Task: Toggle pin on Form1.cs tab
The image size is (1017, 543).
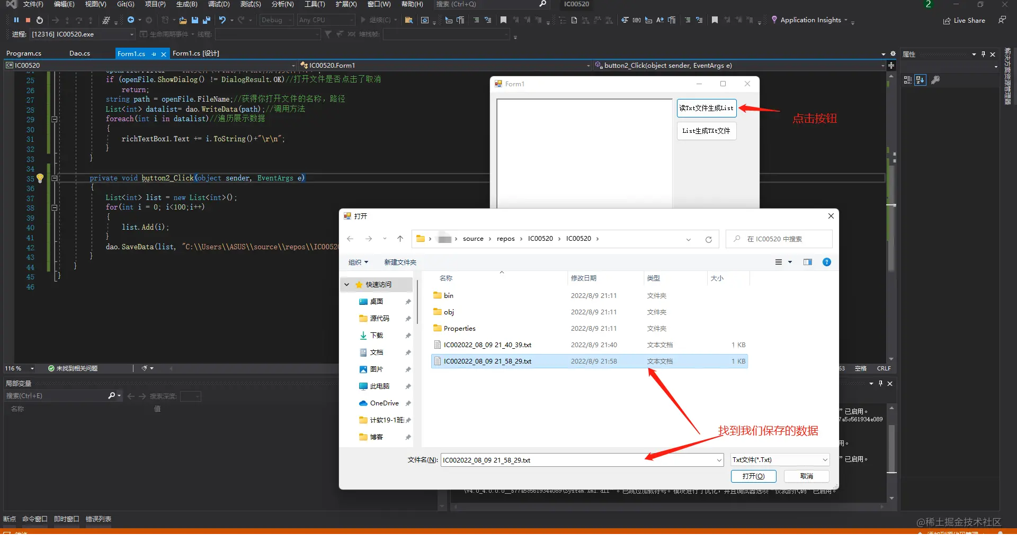Action: point(154,54)
